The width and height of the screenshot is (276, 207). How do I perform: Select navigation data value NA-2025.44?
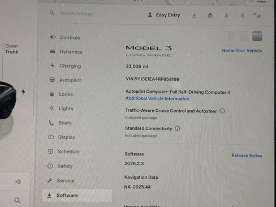(x=137, y=187)
